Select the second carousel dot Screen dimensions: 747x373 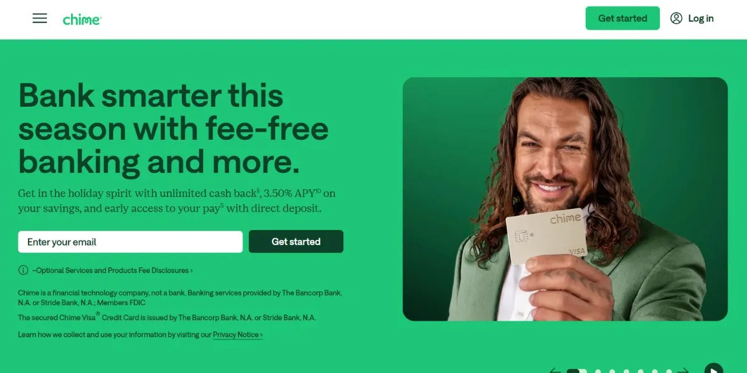pyautogui.click(x=598, y=371)
